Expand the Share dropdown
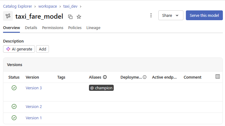The height and width of the screenshot is (126, 225). point(171,15)
